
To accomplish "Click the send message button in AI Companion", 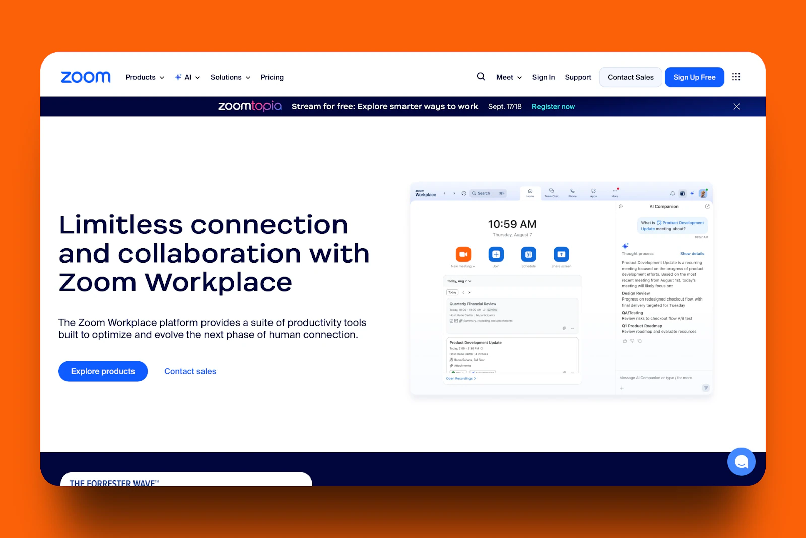I will [706, 388].
